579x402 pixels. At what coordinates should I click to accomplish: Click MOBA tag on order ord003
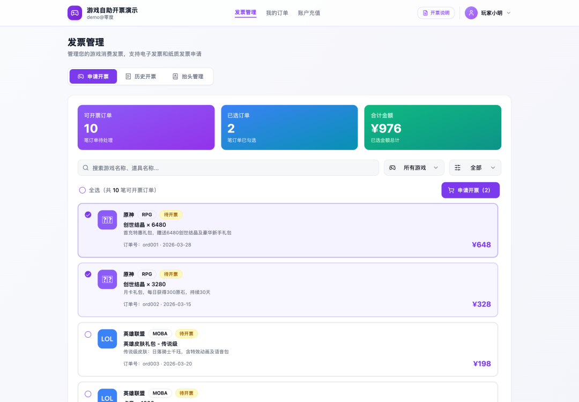tap(160, 334)
